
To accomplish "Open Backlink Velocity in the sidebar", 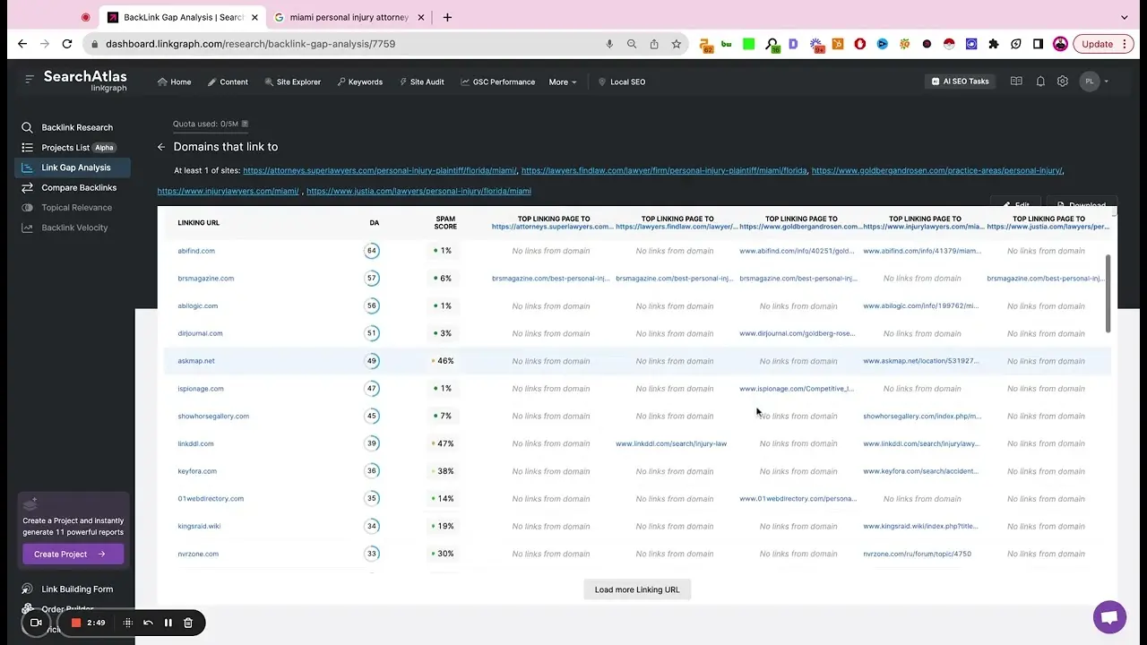I will 73,228.
